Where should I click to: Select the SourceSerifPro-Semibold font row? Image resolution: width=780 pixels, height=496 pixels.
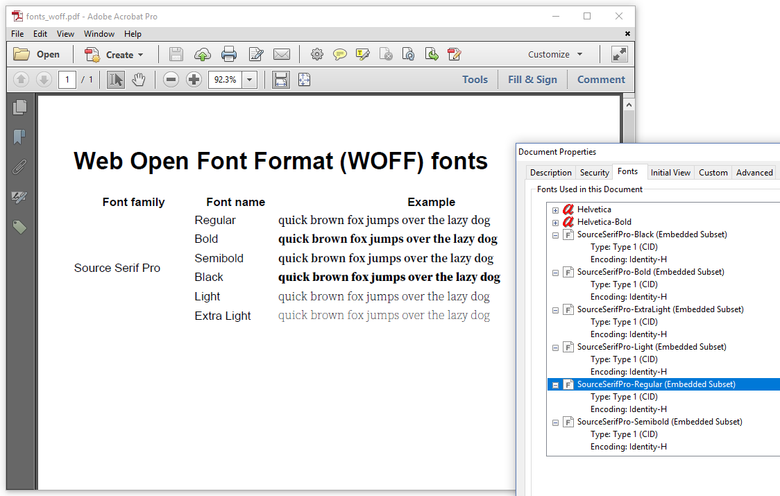pyautogui.click(x=660, y=422)
